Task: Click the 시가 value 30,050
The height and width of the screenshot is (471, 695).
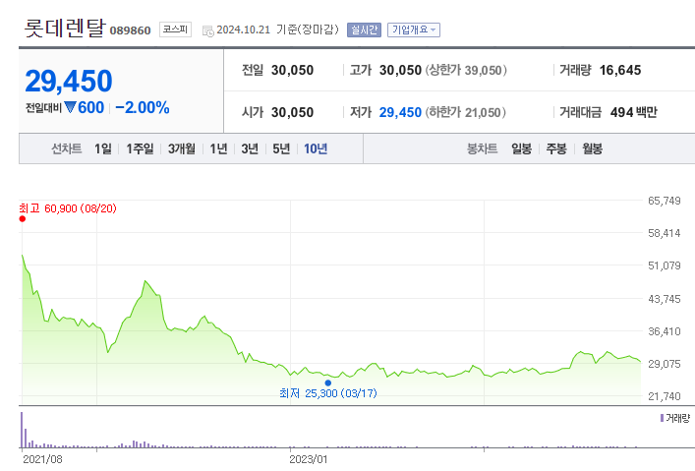Action: [x=293, y=112]
